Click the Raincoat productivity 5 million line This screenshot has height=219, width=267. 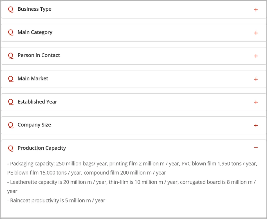[x=56, y=201]
